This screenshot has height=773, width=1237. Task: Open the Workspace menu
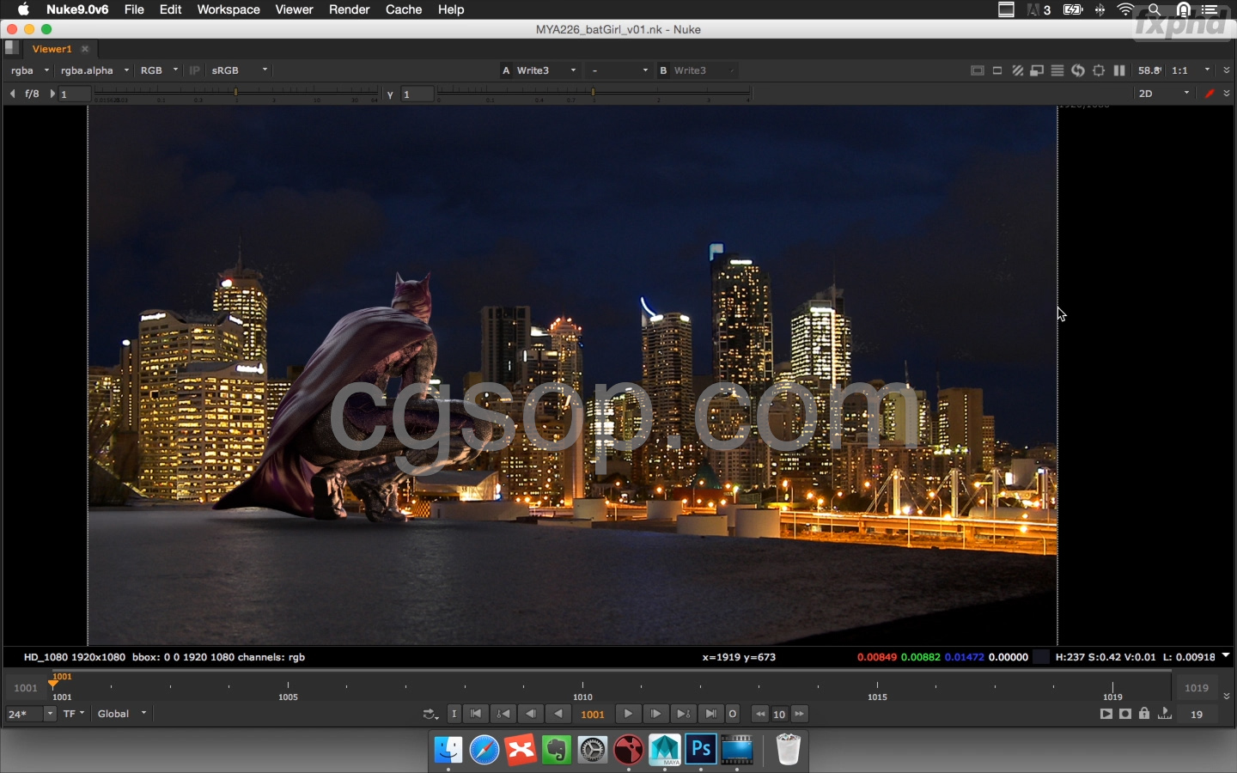[x=229, y=9]
